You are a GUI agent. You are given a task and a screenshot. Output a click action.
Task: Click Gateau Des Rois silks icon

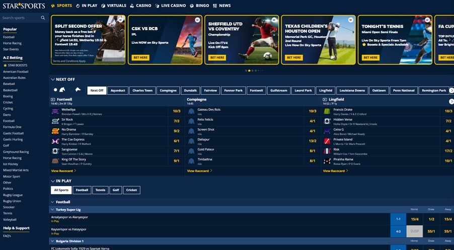[x=191, y=111]
